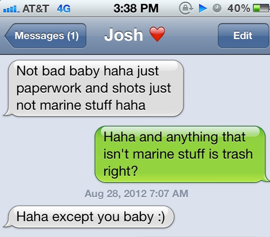This screenshot has width=270, height=237.
Task: Tap the battery icon in status bar
Action: [x=261, y=9]
